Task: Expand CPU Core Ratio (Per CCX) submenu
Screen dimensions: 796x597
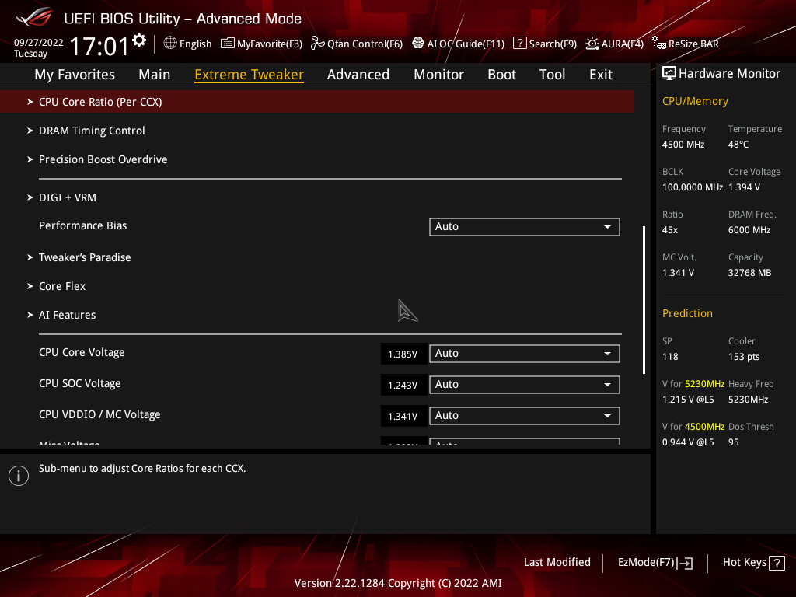Action: pos(317,102)
